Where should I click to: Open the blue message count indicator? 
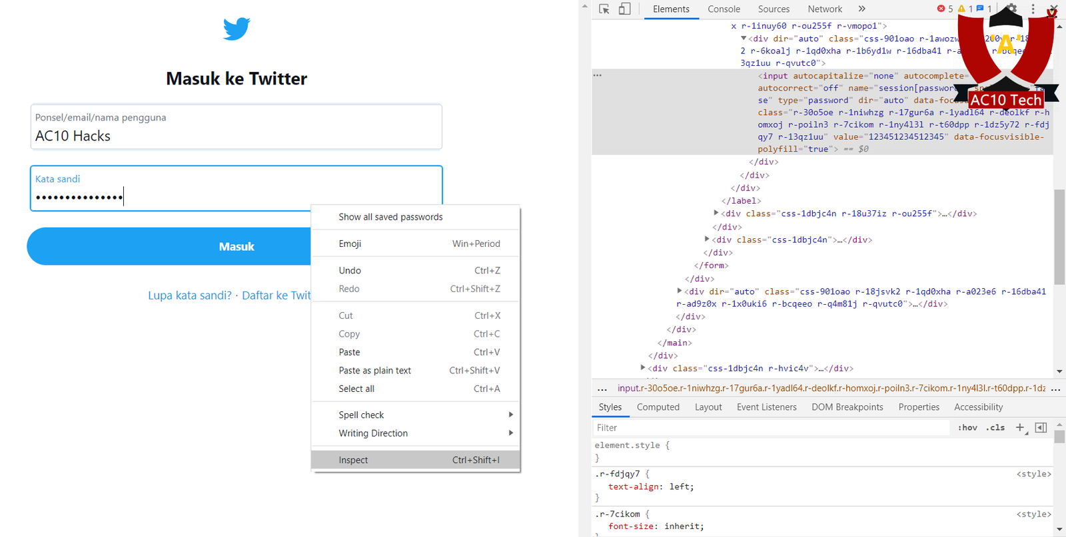[x=984, y=9]
